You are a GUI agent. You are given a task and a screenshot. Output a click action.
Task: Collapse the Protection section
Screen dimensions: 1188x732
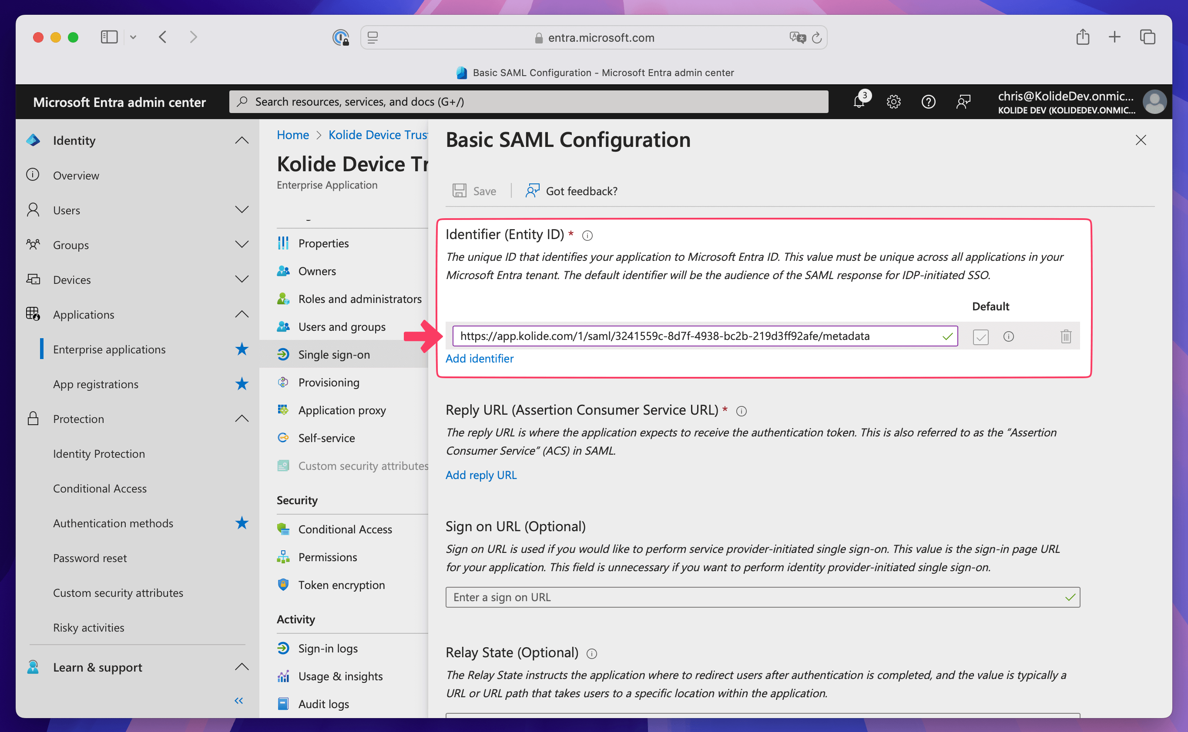[x=242, y=418]
